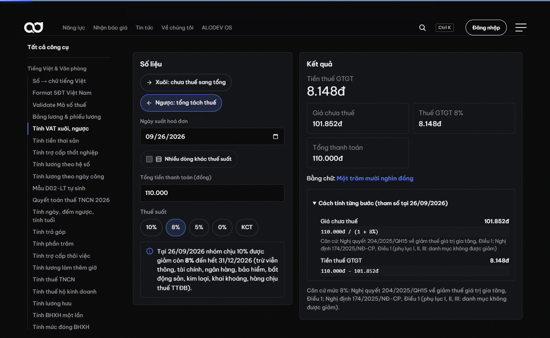
Task: Click the info icon in rate notice
Action: pyautogui.click(x=150, y=251)
